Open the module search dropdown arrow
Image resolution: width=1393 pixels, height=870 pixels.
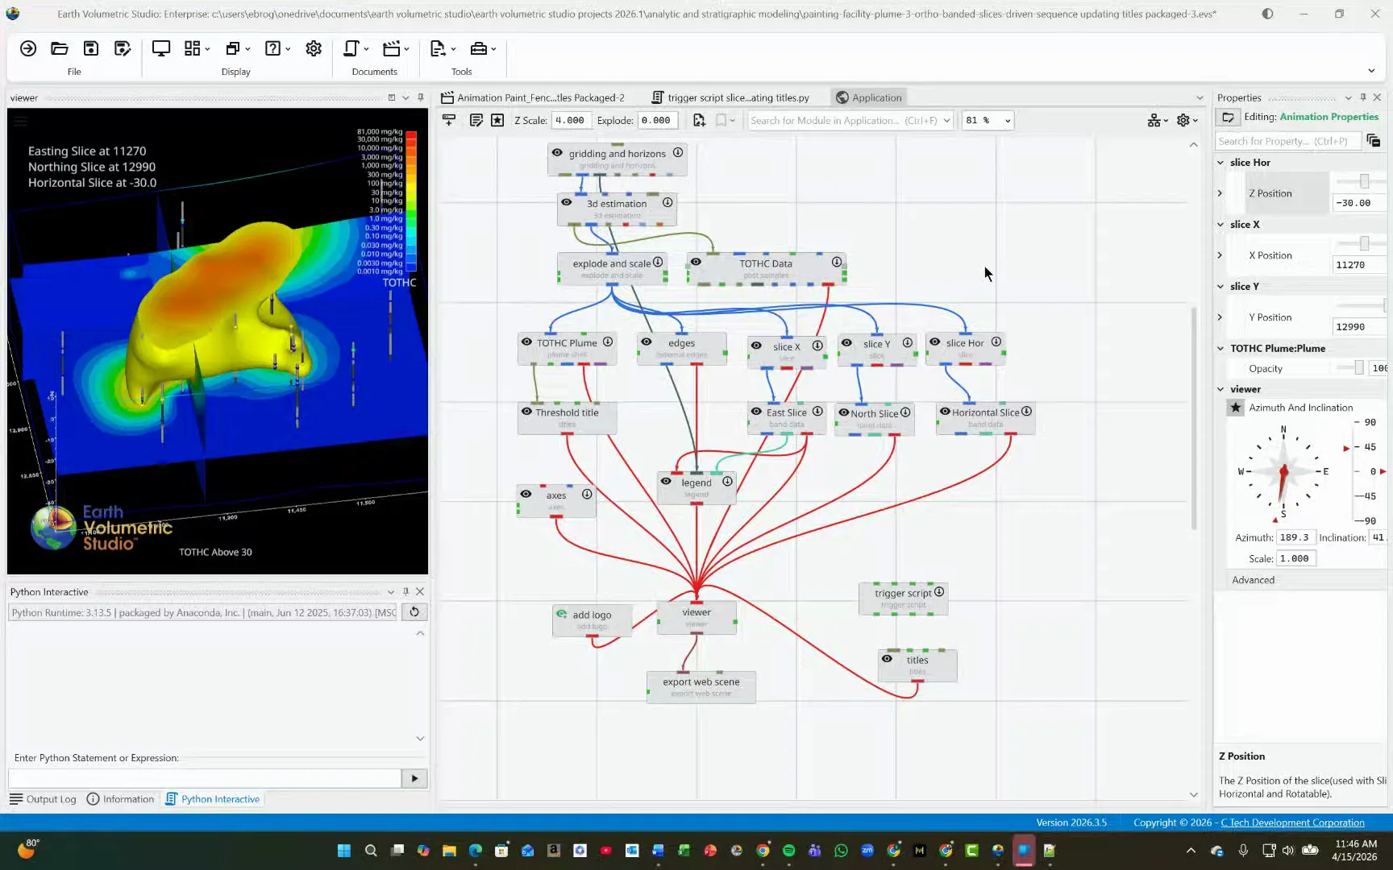(946, 121)
